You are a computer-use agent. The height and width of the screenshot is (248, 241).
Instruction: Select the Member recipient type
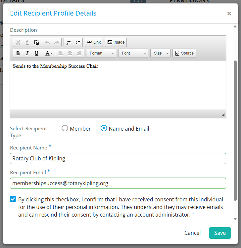coord(65,128)
